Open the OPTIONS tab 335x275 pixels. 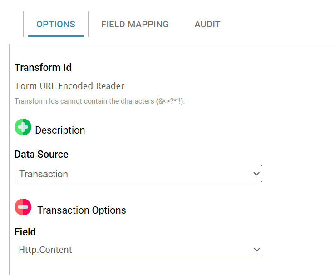(56, 25)
